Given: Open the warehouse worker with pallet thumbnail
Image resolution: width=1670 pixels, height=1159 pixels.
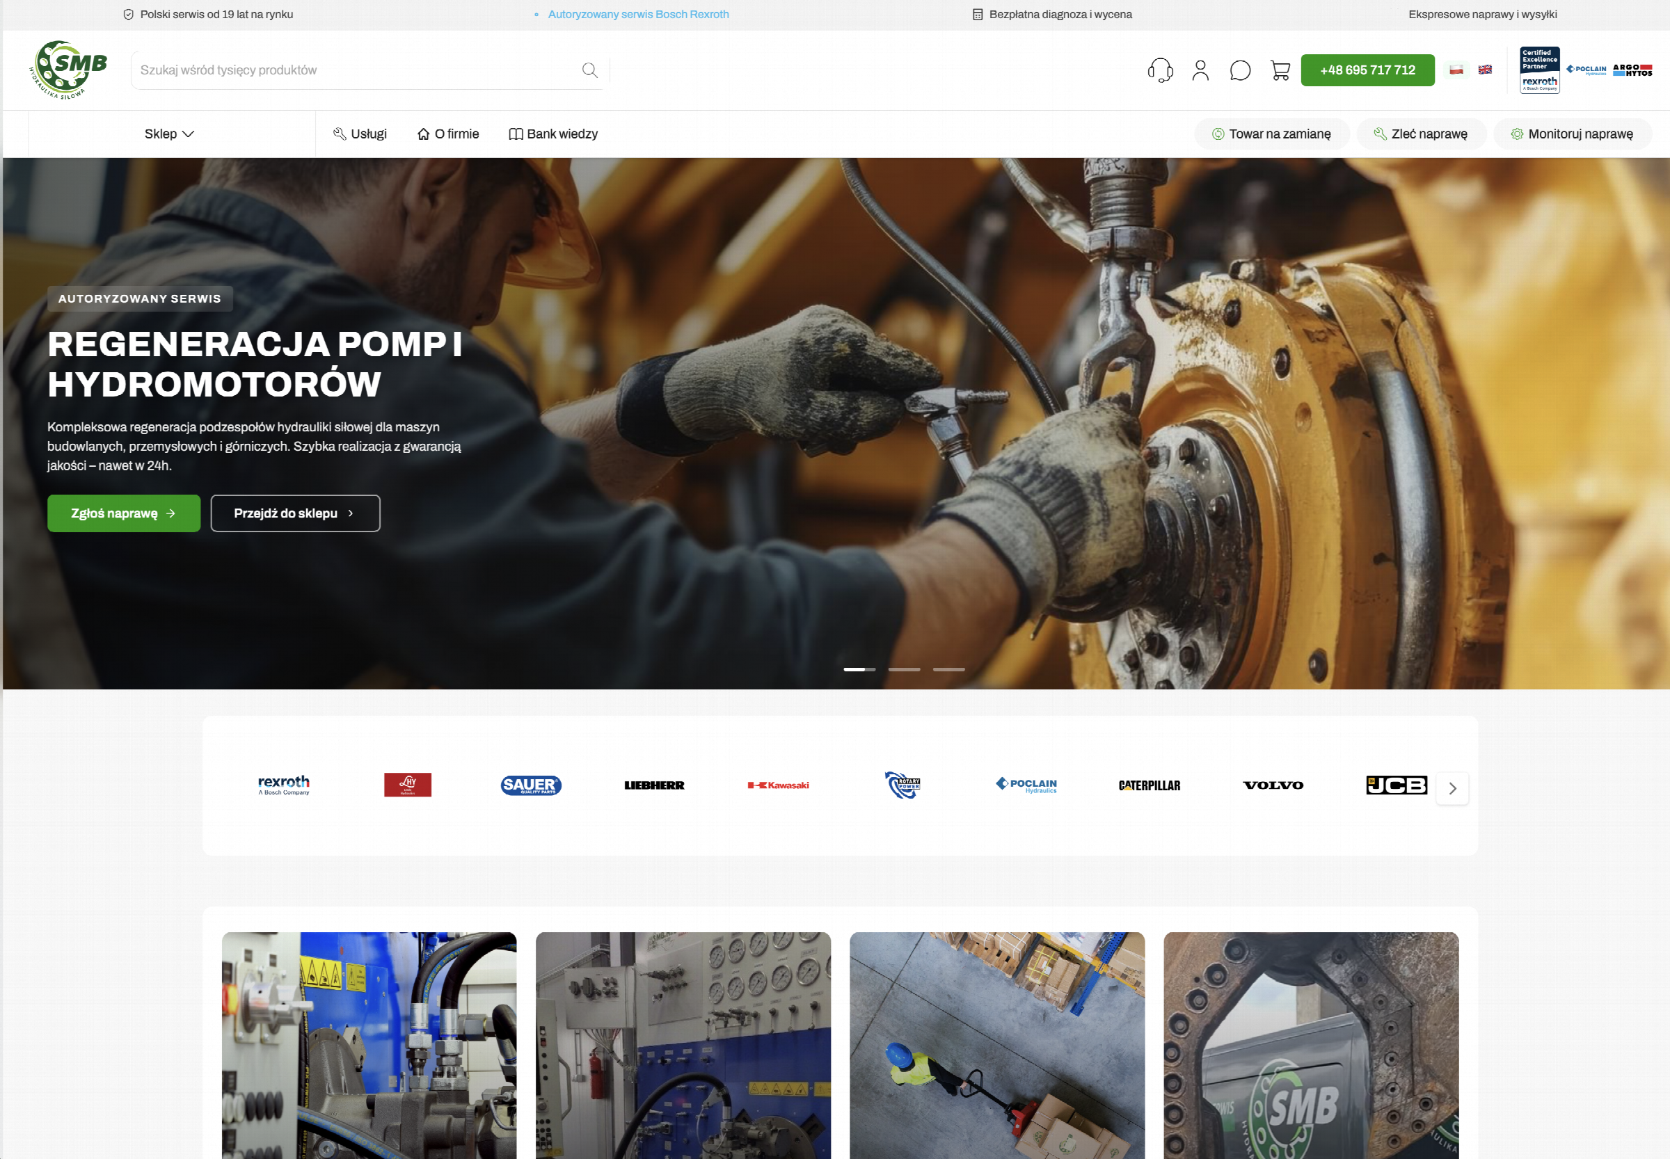Looking at the screenshot, I should [996, 1046].
